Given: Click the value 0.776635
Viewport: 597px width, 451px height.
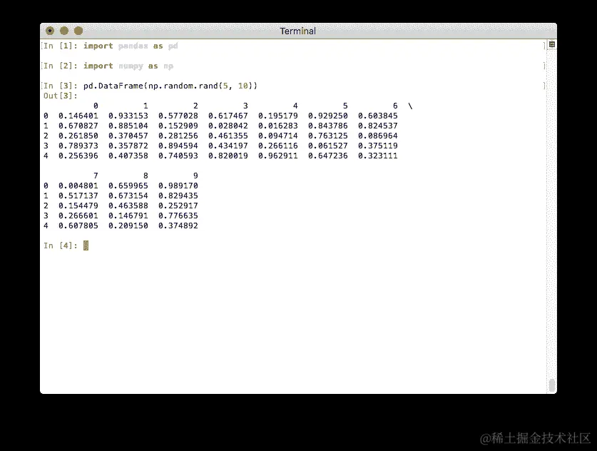Looking at the screenshot, I should (178, 216).
